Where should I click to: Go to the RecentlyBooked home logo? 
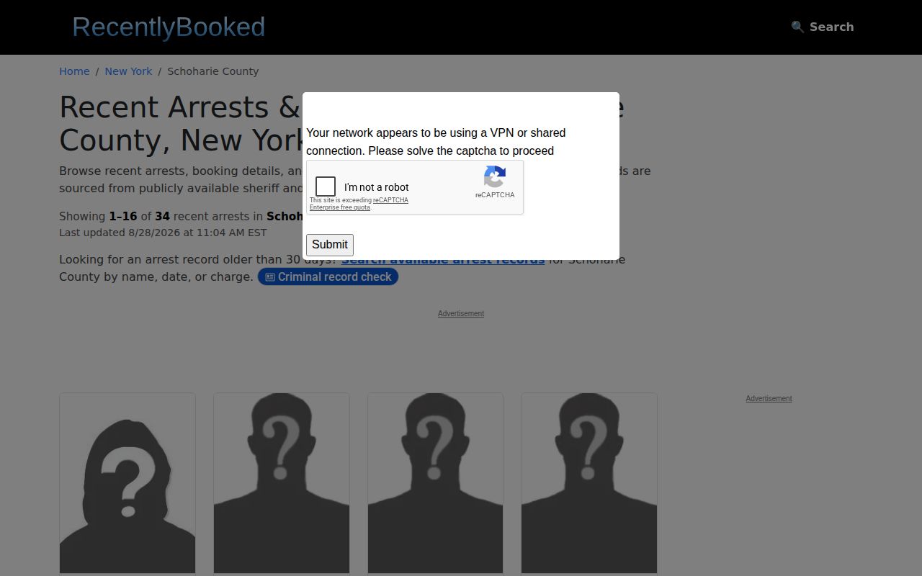[x=169, y=27]
